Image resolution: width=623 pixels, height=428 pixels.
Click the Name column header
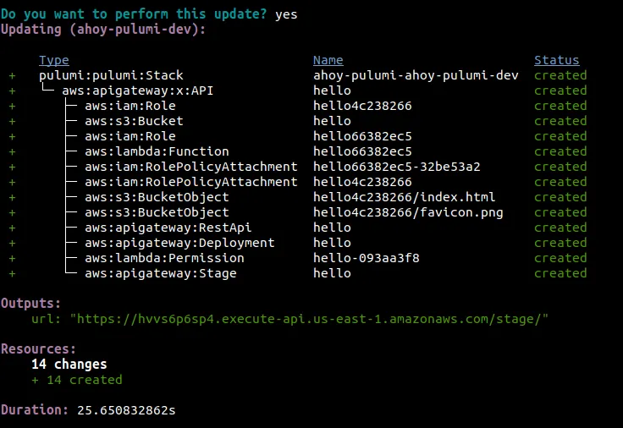point(328,60)
